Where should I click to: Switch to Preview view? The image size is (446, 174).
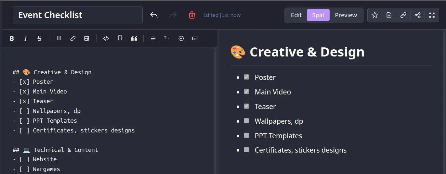pyautogui.click(x=346, y=15)
